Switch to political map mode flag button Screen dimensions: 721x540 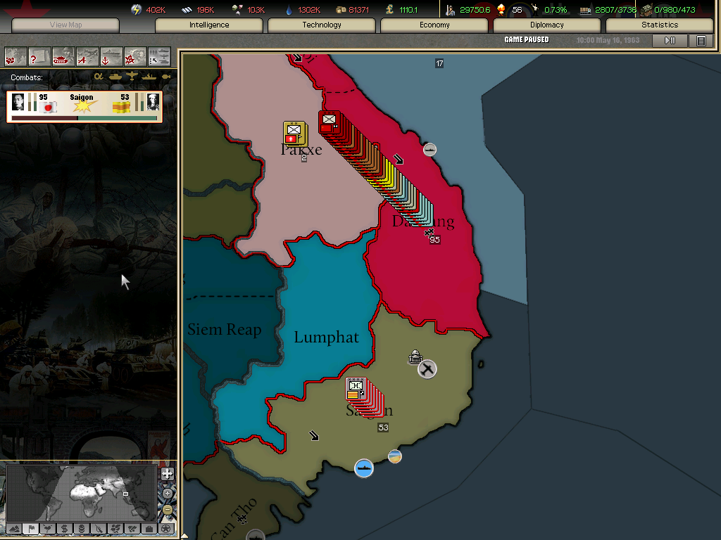click(x=31, y=529)
